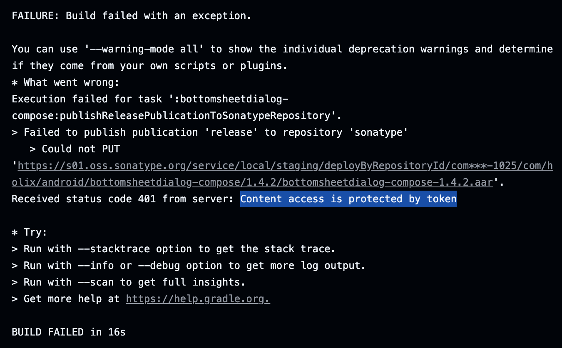Image resolution: width=562 pixels, height=348 pixels.
Task: Click the '* What went wrong:' heading
Action: coord(65,82)
